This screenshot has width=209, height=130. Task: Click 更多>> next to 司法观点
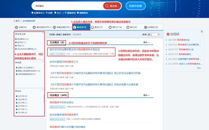(x=146, y=95)
